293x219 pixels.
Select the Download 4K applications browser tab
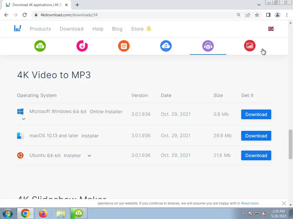37,5
